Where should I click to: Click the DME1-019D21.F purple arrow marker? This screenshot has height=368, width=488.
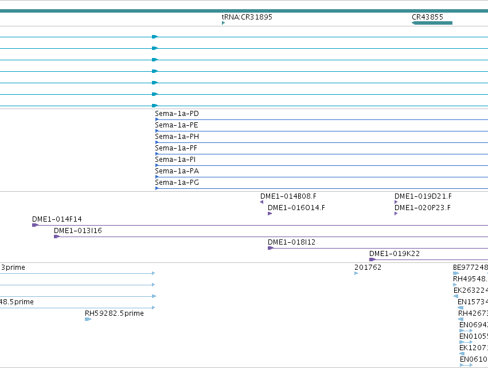[x=396, y=202]
